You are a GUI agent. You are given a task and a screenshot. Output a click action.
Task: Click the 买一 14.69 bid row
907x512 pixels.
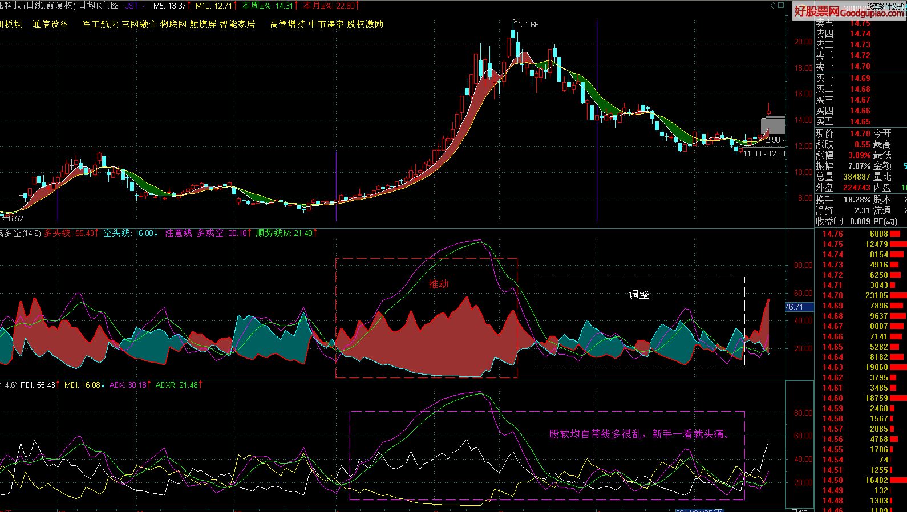(843, 78)
